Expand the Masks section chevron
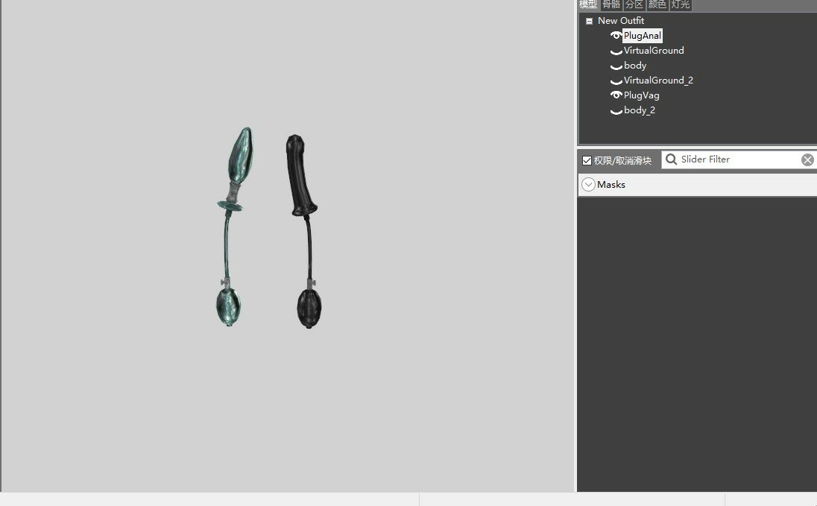Image resolution: width=817 pixels, height=506 pixels. 588,185
